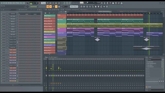Click the floppy disk save icon
Screen dimensions: 165x93
(113, 3)
